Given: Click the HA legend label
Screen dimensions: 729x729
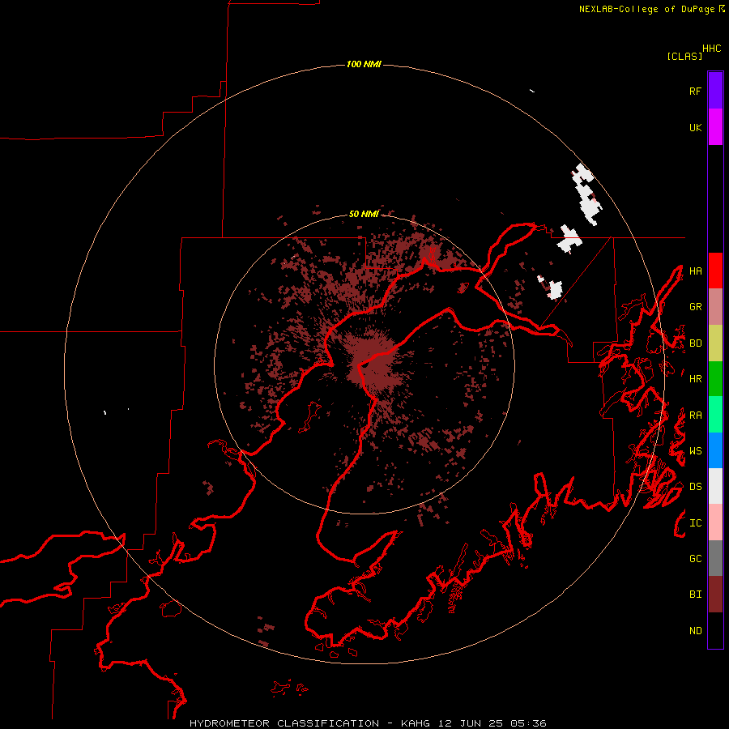Looking at the screenshot, I should tap(695, 271).
